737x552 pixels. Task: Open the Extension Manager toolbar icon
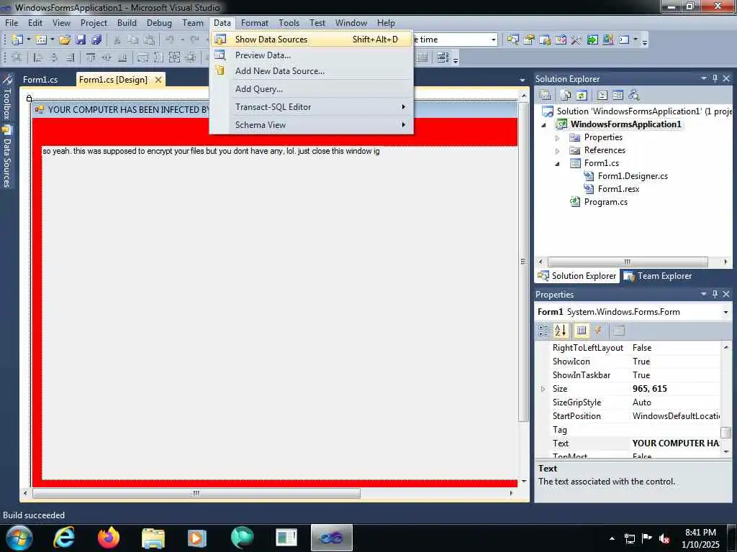coord(608,40)
